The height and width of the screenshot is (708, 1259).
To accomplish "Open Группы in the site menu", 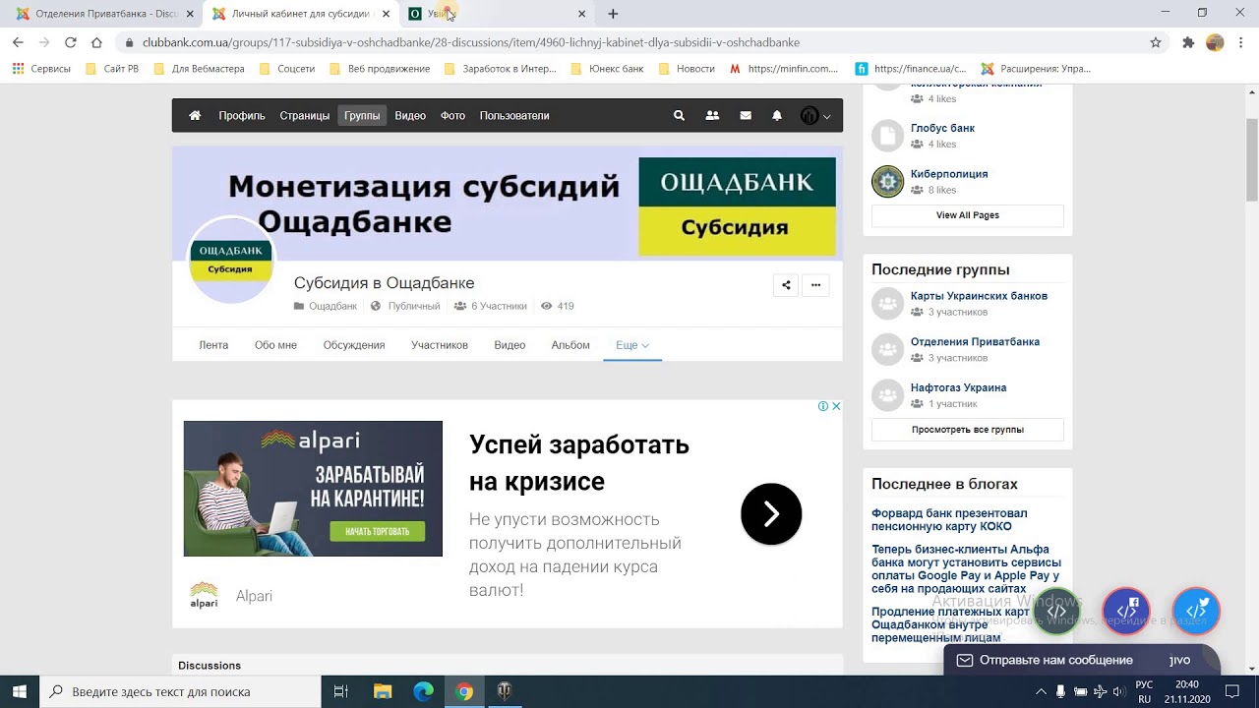I will (x=362, y=116).
